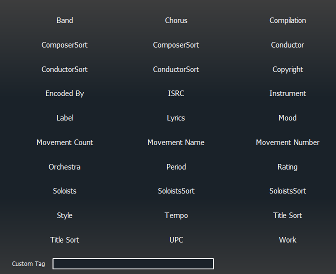The width and height of the screenshot is (336, 274).
Task: Select the ISRC tag
Action: click(176, 93)
